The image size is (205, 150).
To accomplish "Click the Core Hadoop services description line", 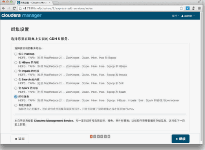I will 67,58.
